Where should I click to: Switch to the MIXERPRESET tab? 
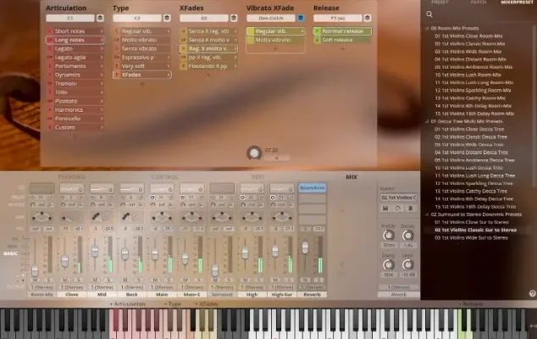(x=518, y=3)
